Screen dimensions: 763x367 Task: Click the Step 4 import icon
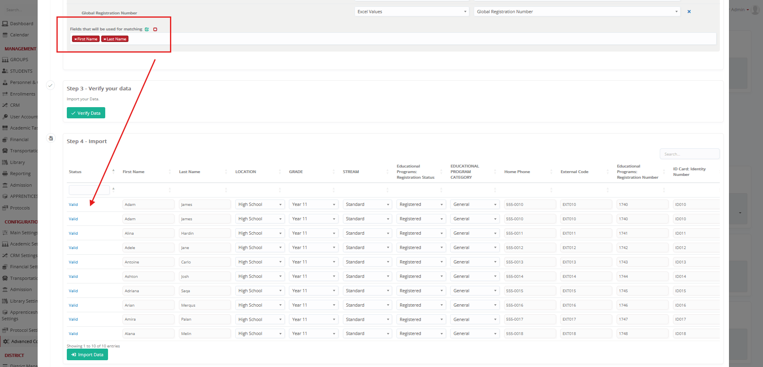(x=51, y=138)
